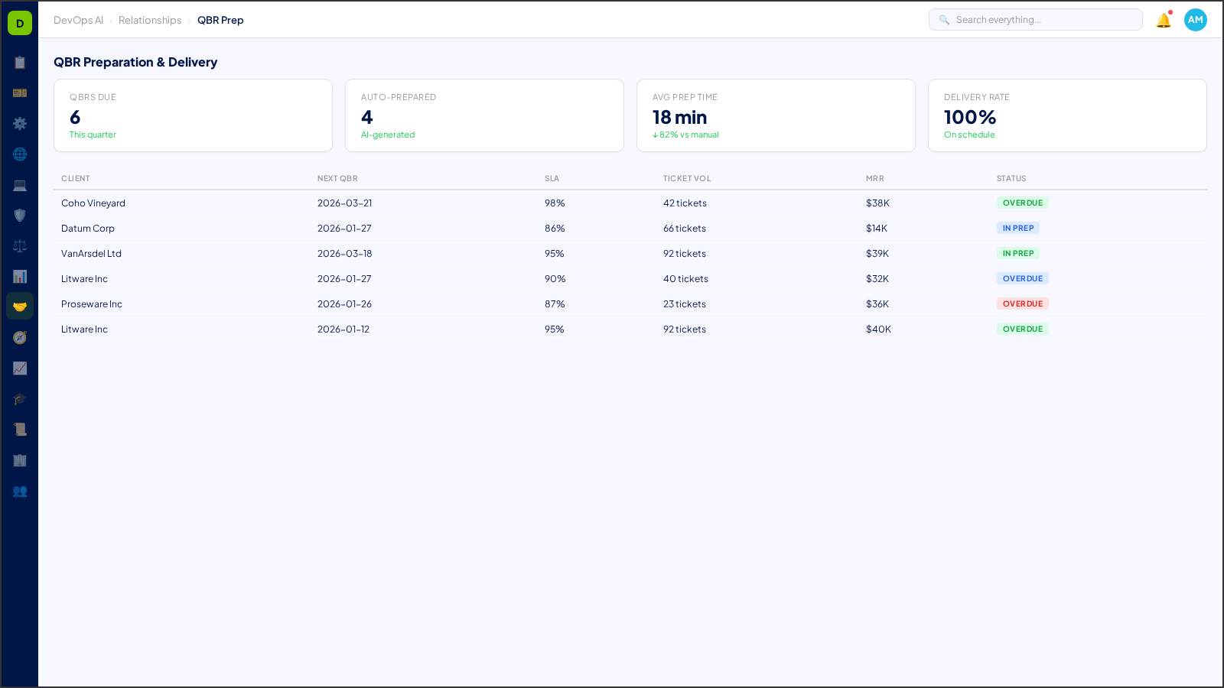Click the notification bell

pyautogui.click(x=1162, y=20)
